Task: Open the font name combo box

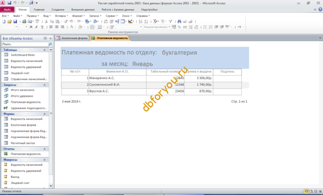Action: click(x=9, y=27)
